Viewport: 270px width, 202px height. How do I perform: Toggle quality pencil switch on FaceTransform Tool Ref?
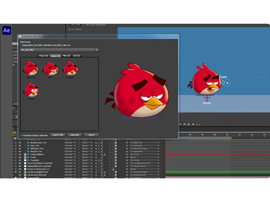[x=102, y=163]
